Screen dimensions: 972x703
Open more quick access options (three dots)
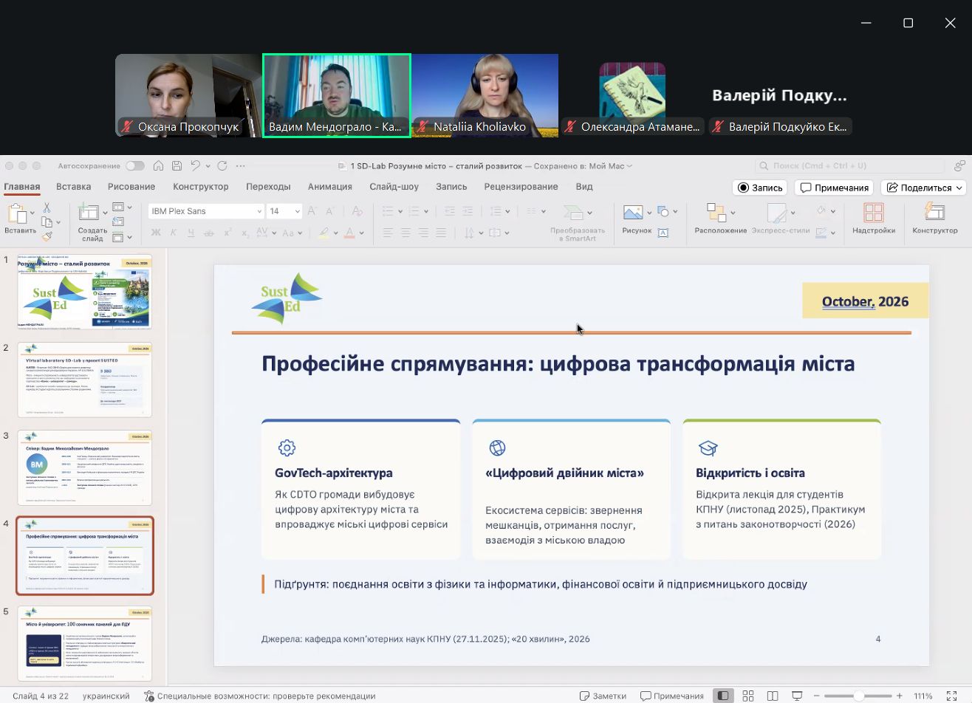tap(240, 166)
